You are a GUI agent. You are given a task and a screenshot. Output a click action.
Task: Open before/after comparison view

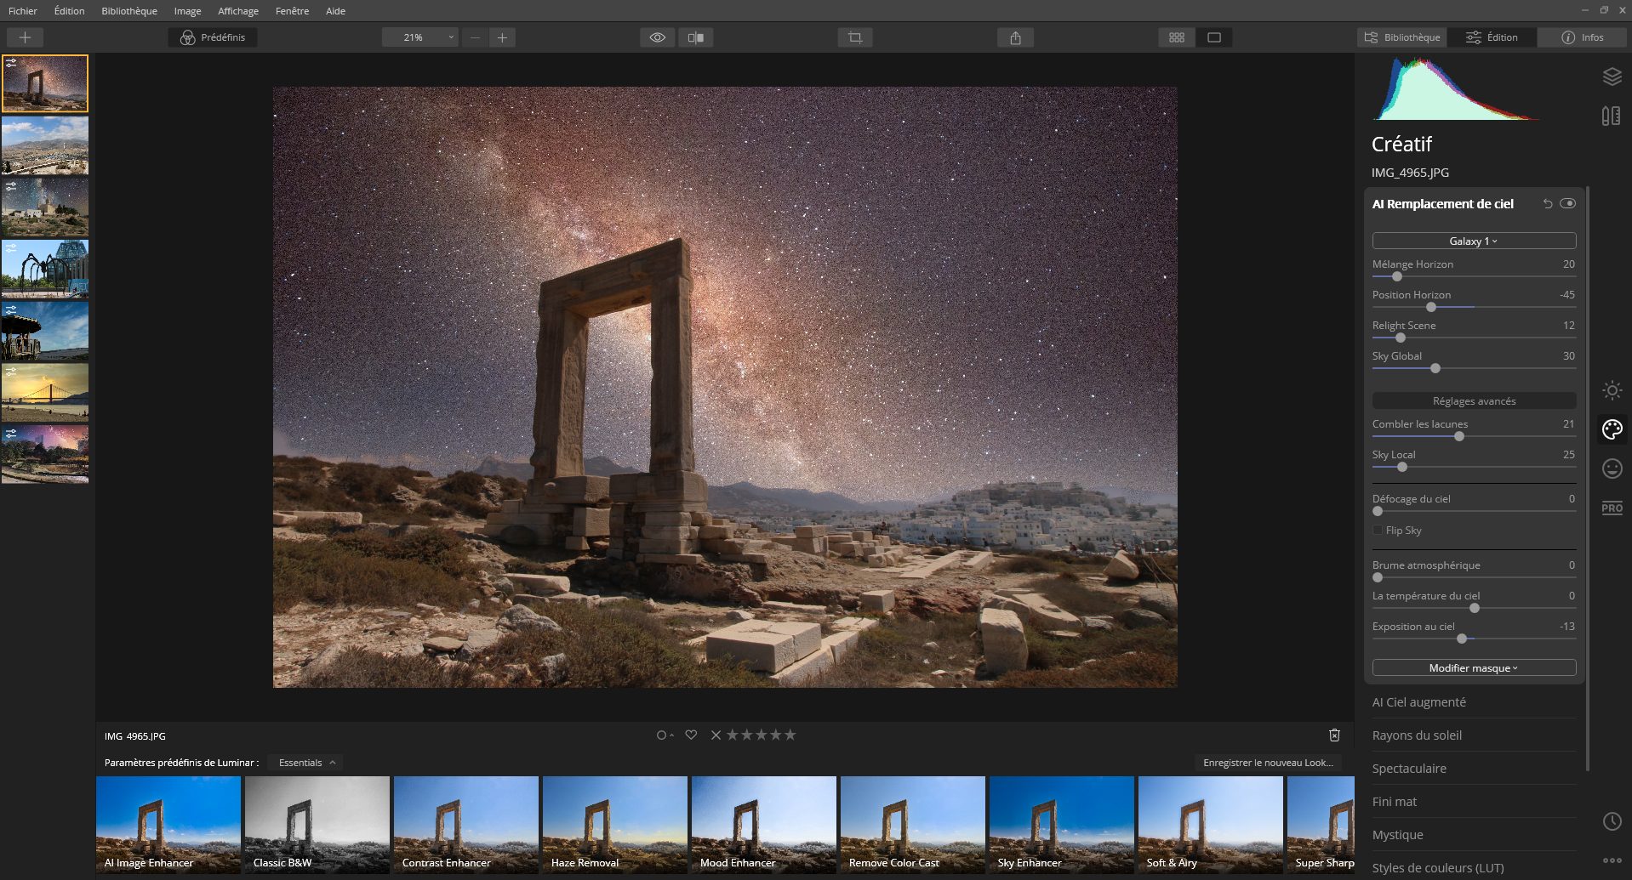click(x=698, y=37)
